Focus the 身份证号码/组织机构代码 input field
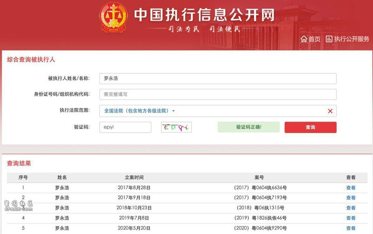373x234 pixels. 218,94
